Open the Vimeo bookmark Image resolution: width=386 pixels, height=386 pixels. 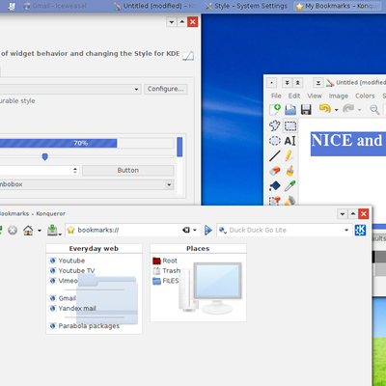[x=64, y=281]
